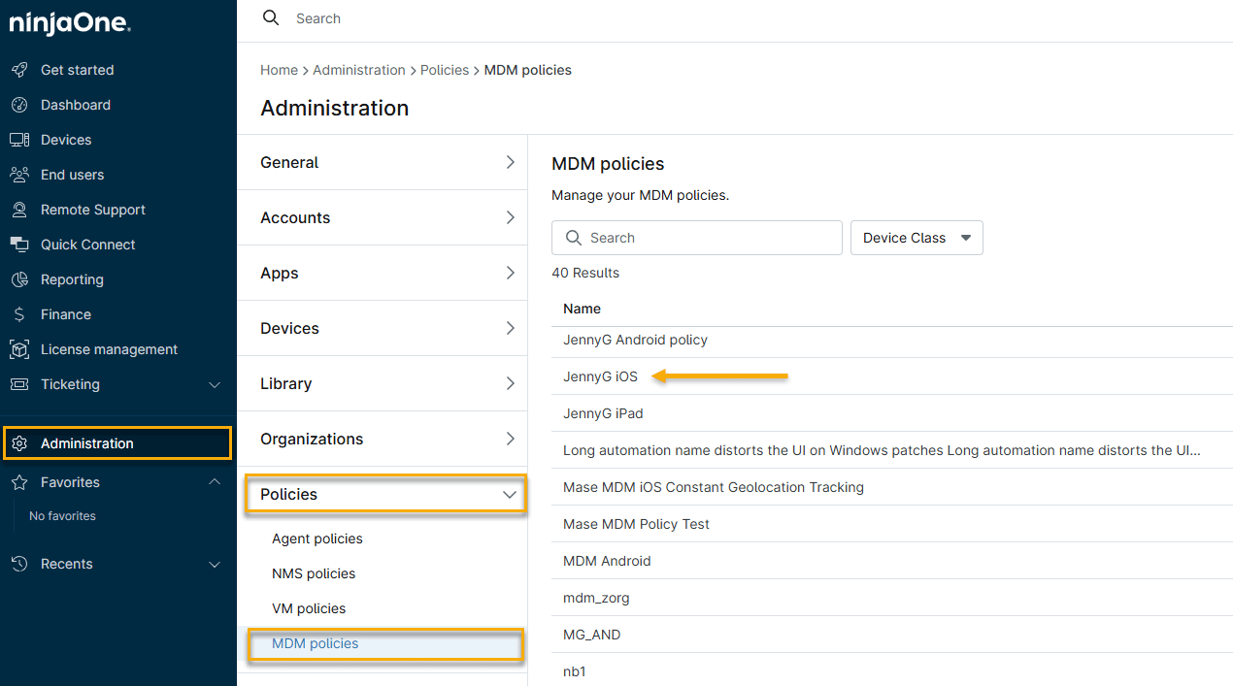Open Remote Support headset icon
This screenshot has height=686, width=1233.
pos(18,210)
